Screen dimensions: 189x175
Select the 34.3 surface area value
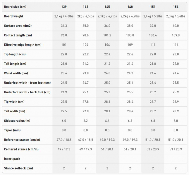click(64, 26)
